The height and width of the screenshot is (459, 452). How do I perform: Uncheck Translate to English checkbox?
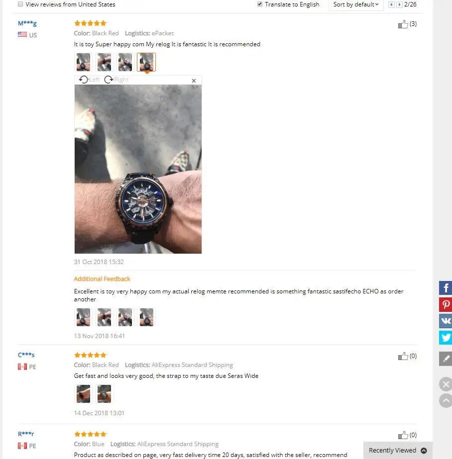(x=259, y=4)
